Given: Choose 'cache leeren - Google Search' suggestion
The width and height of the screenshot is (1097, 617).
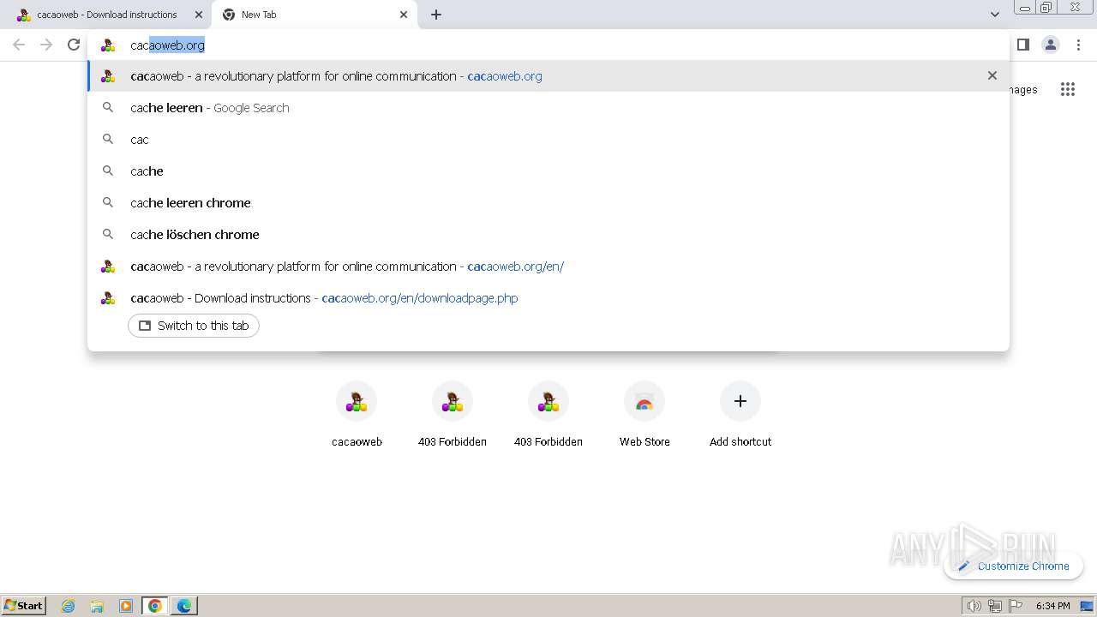Looking at the screenshot, I should click(548, 107).
